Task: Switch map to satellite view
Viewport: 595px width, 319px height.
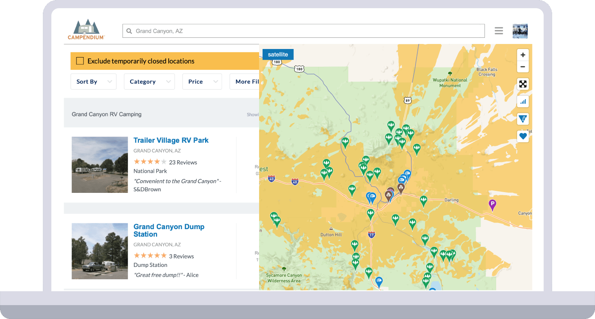Action: pyautogui.click(x=278, y=54)
